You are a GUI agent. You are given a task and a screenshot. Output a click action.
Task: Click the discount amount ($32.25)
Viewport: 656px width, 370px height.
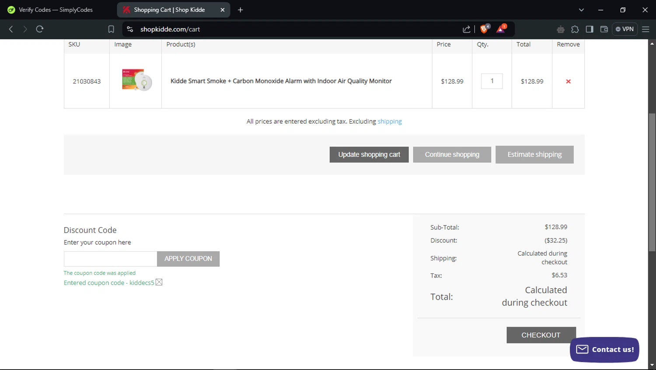pos(556,240)
